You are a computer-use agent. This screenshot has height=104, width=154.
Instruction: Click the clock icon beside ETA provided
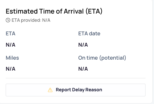pyautogui.click(x=8, y=20)
